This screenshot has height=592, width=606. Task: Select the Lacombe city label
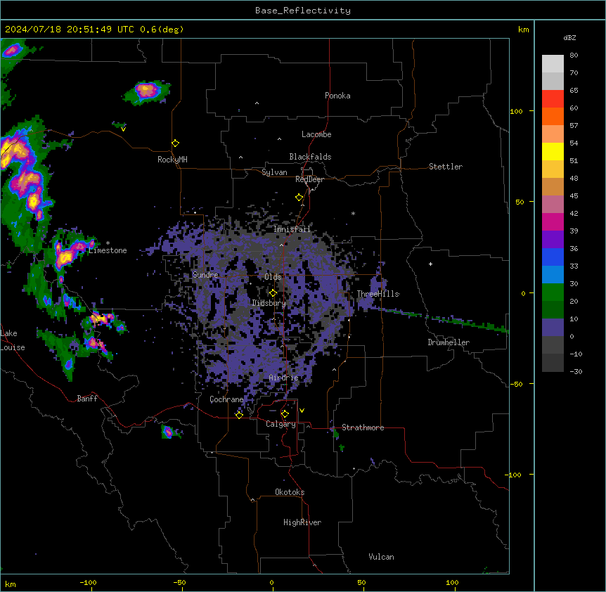coord(316,134)
